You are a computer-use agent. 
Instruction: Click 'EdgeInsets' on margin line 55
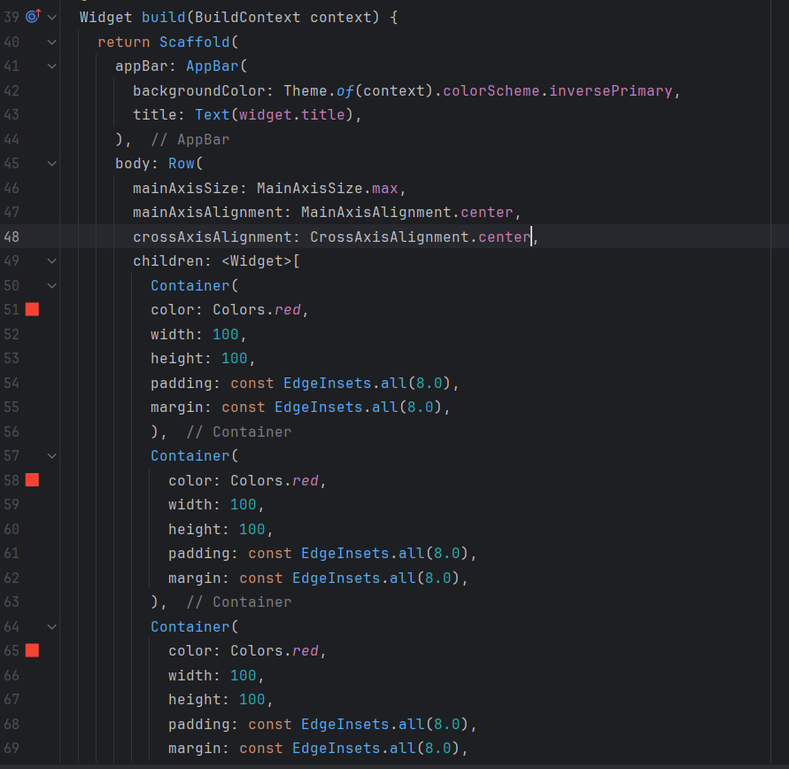[x=319, y=408]
